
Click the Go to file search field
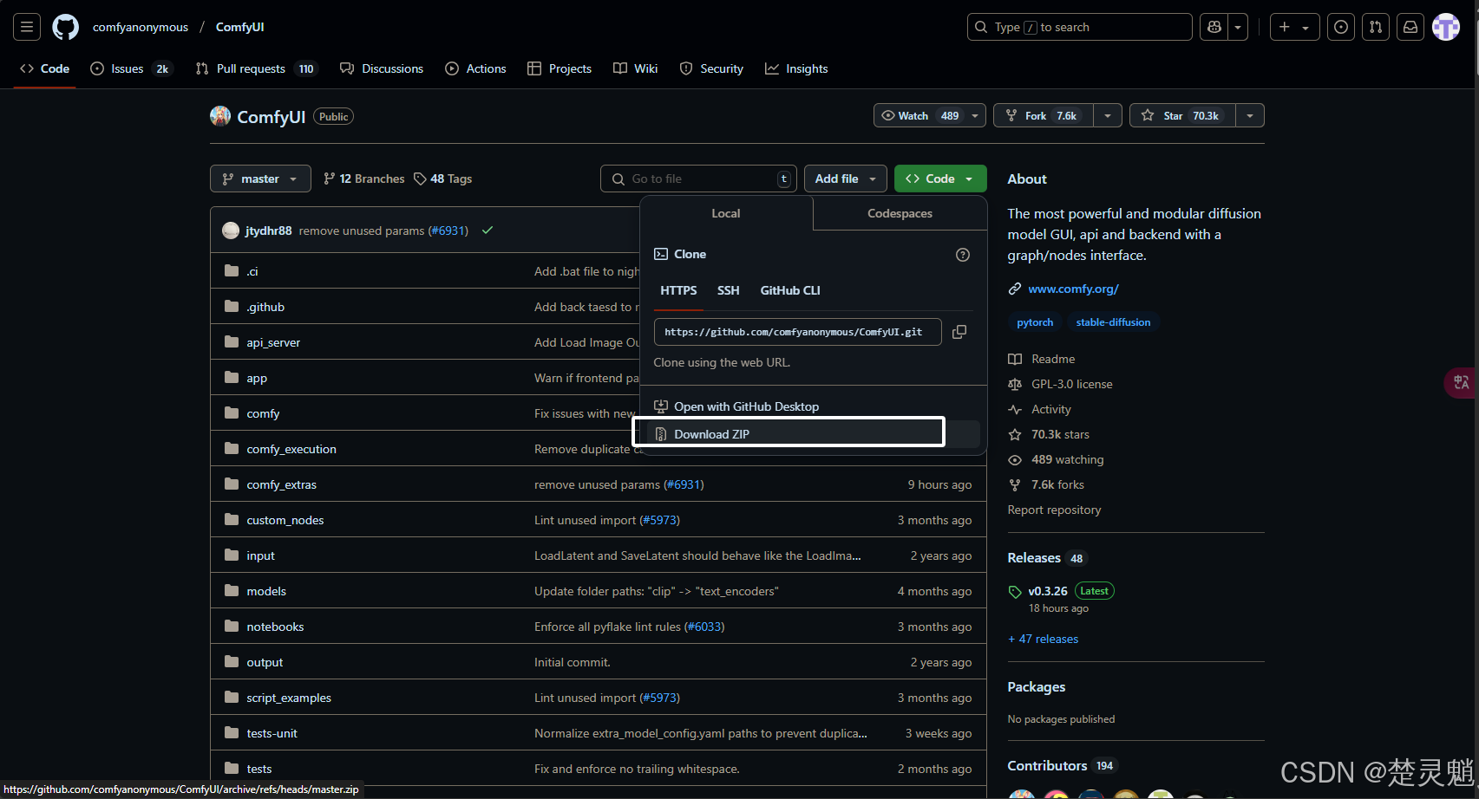(x=698, y=179)
